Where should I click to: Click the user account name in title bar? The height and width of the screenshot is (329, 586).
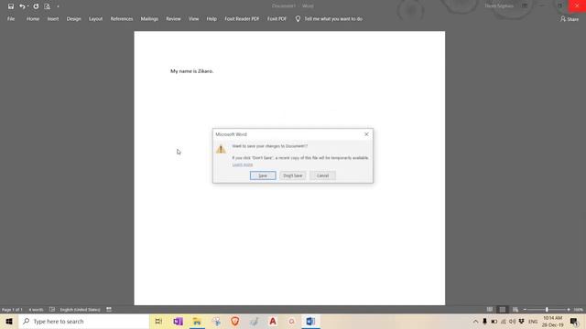tap(499, 6)
